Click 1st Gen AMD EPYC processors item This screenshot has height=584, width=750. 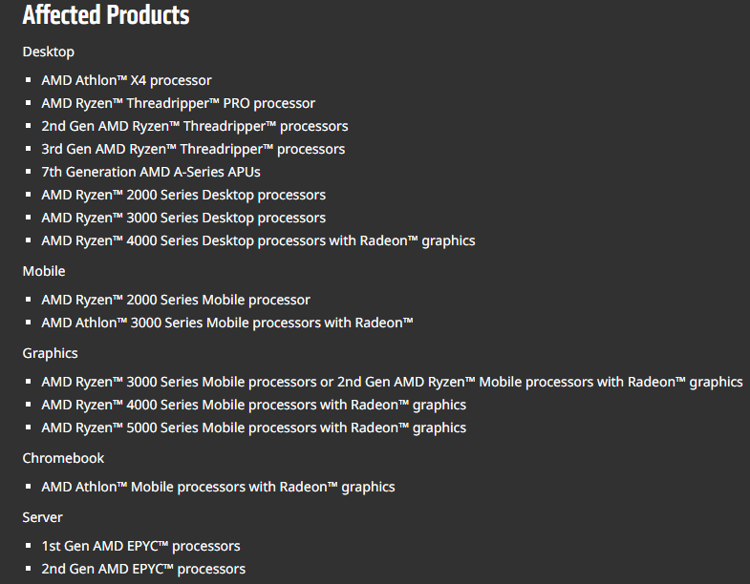(x=140, y=546)
